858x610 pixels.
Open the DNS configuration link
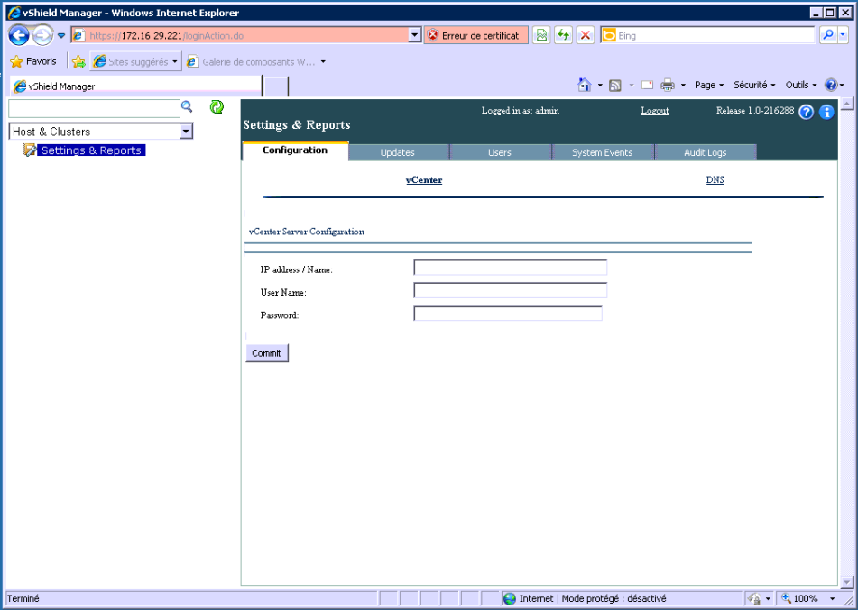pyautogui.click(x=715, y=180)
